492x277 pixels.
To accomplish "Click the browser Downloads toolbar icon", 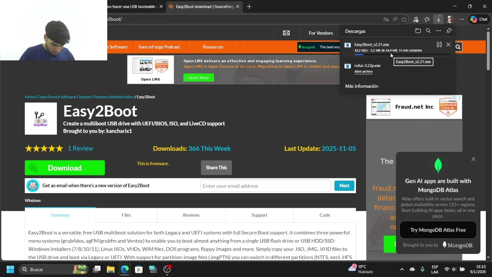I will [438, 19].
